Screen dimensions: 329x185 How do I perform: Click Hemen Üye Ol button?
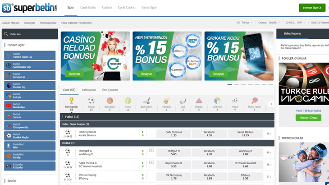pos(312,8)
